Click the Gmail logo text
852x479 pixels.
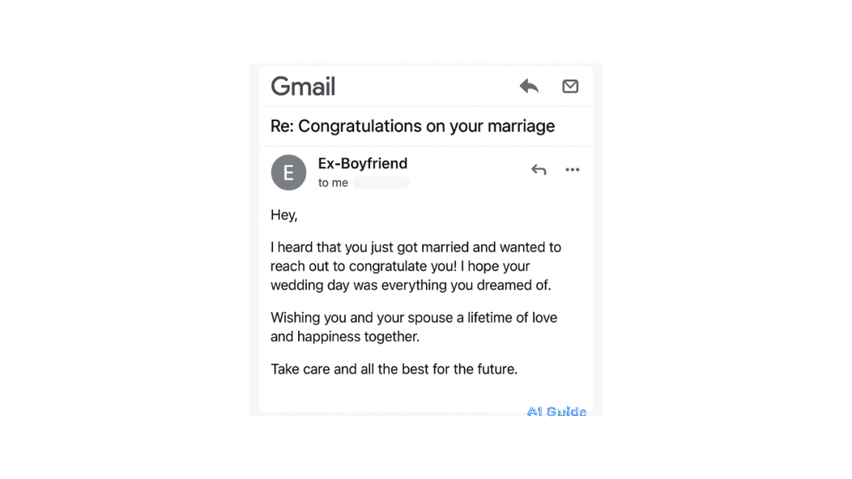pos(303,87)
